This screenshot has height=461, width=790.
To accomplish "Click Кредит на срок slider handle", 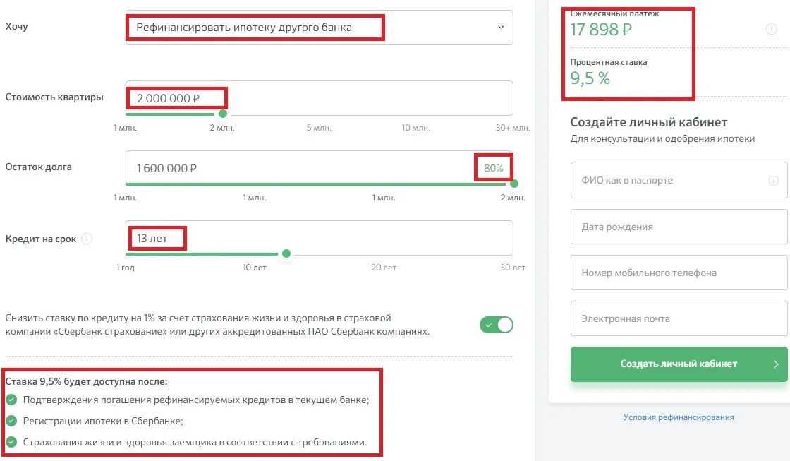I will tap(286, 253).
